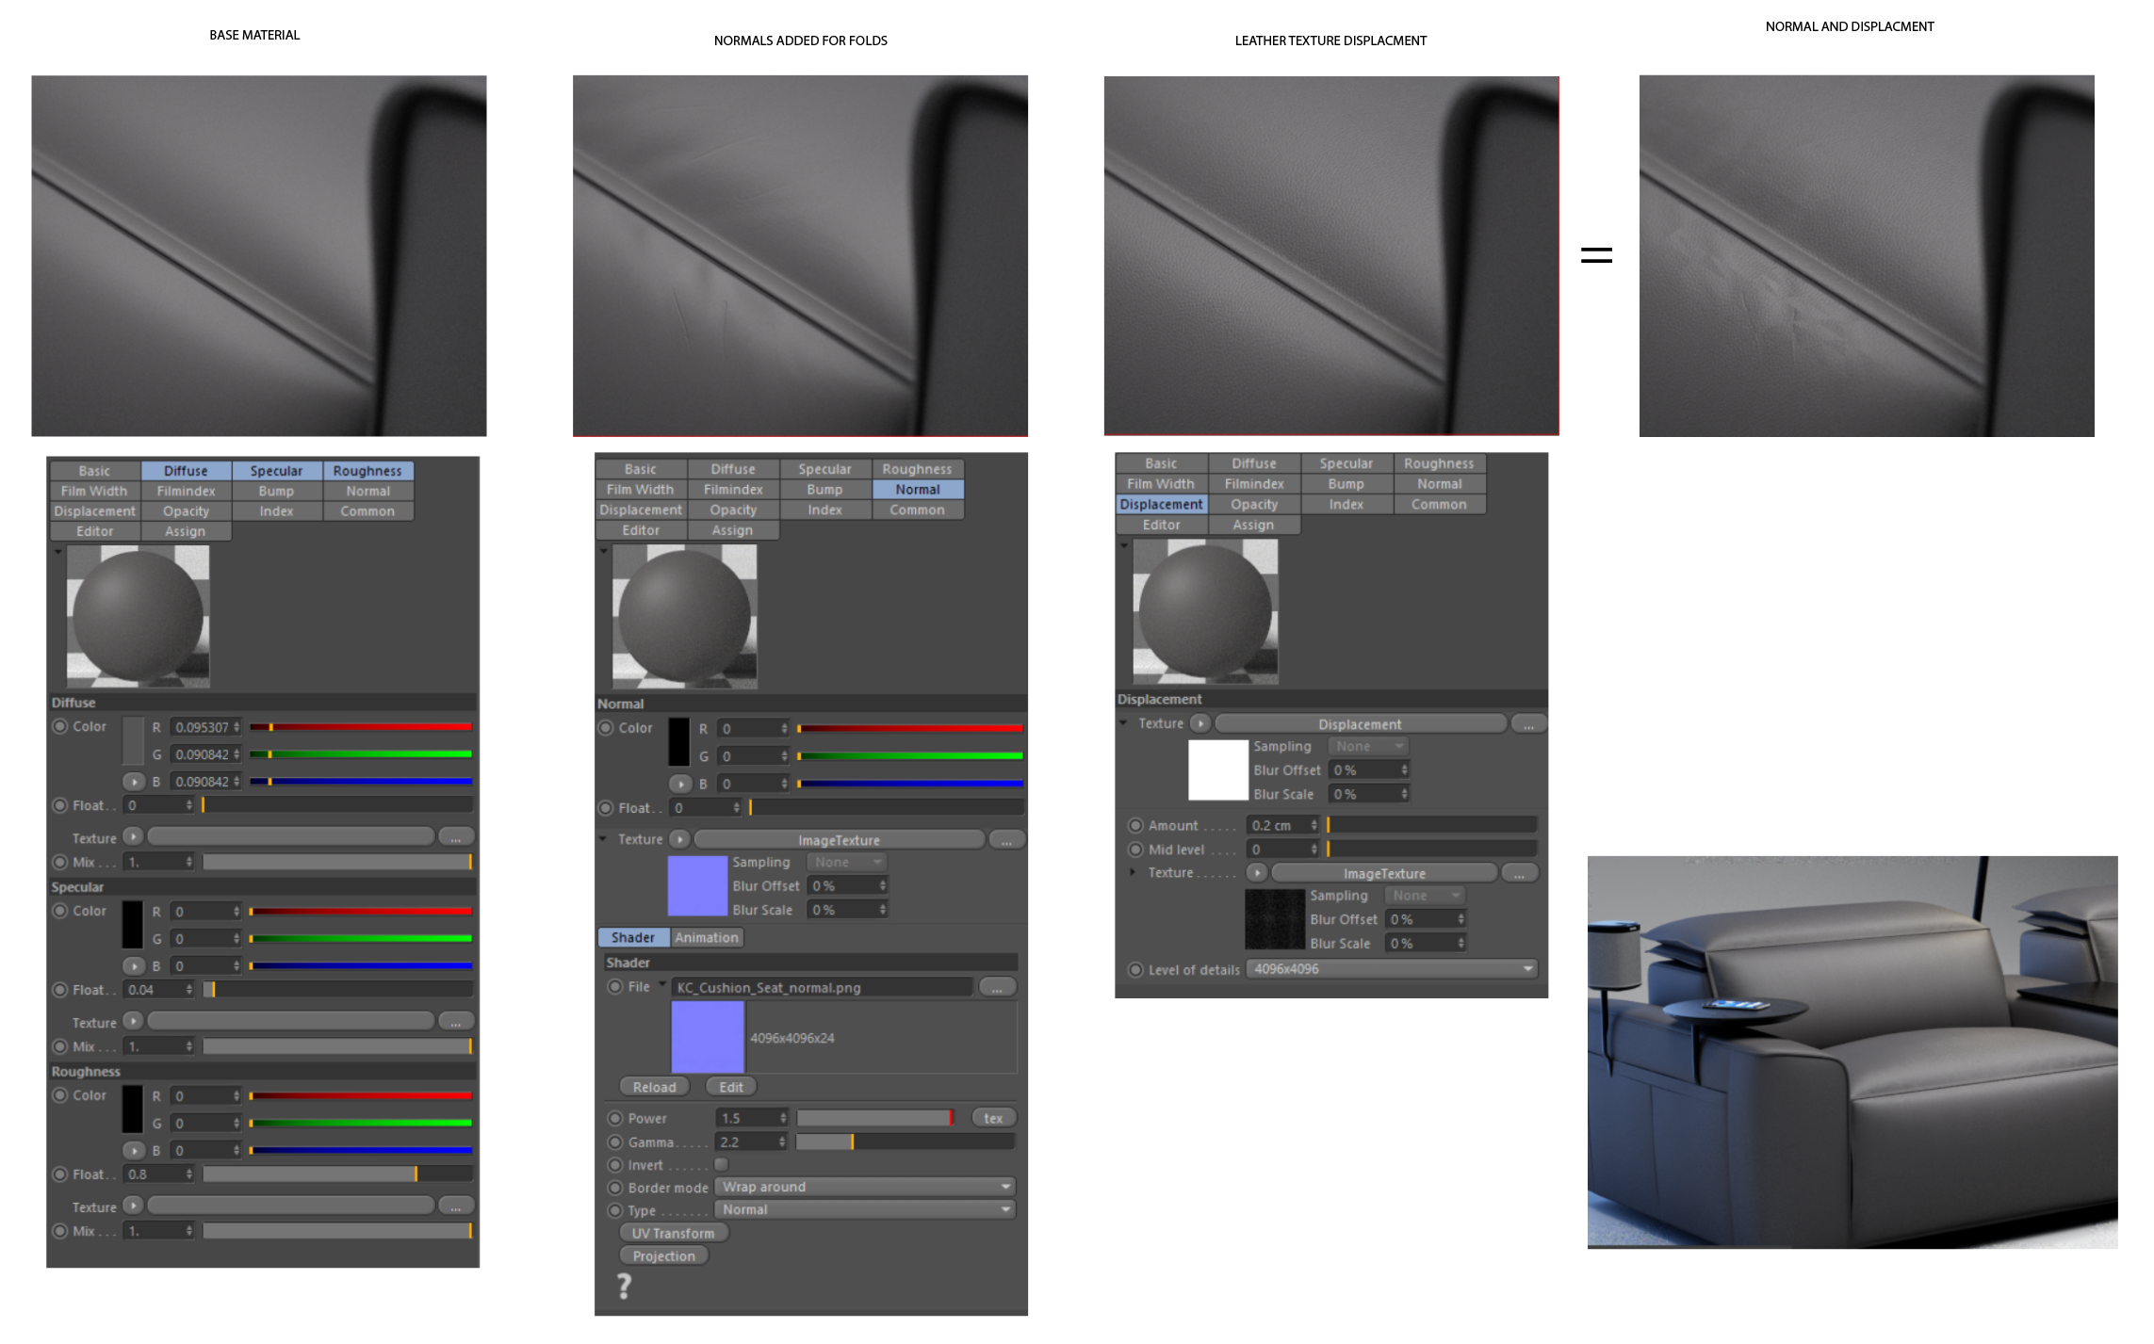The height and width of the screenshot is (1344, 2154).
Task: Select the Roughness tab in base material panel
Action: click(x=367, y=471)
